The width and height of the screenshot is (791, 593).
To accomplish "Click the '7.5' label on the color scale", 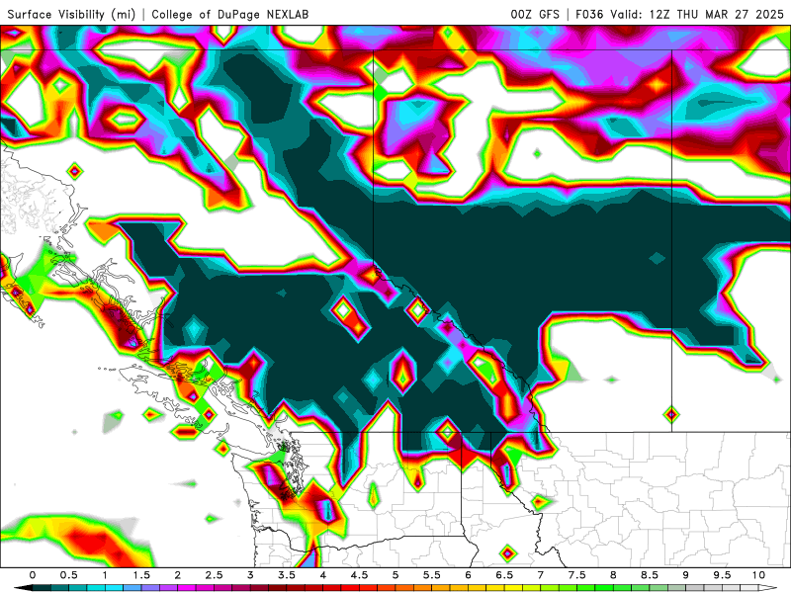I will [x=577, y=575].
